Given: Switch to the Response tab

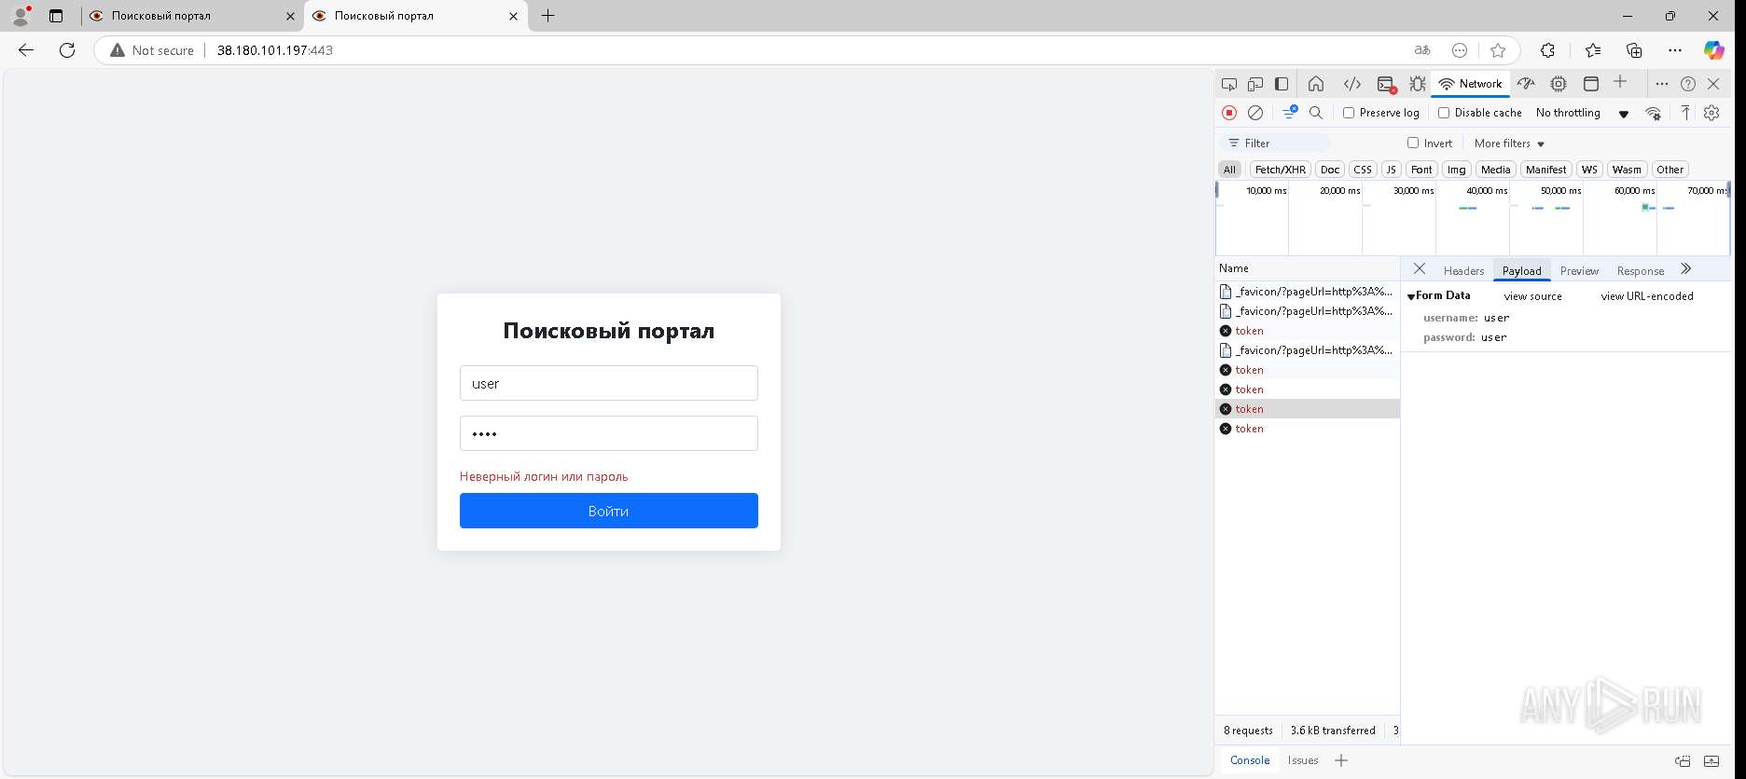Looking at the screenshot, I should point(1641,271).
